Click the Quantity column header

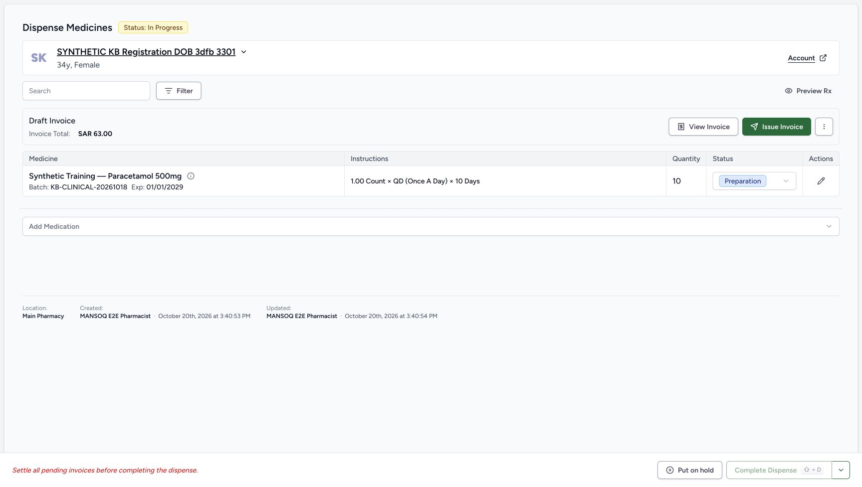(686, 159)
